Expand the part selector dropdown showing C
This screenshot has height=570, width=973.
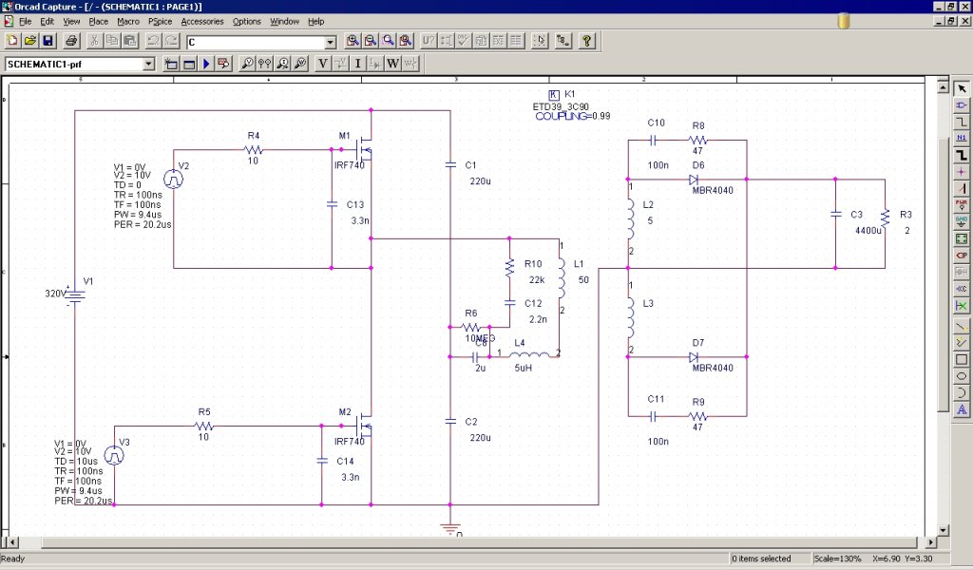coord(330,42)
